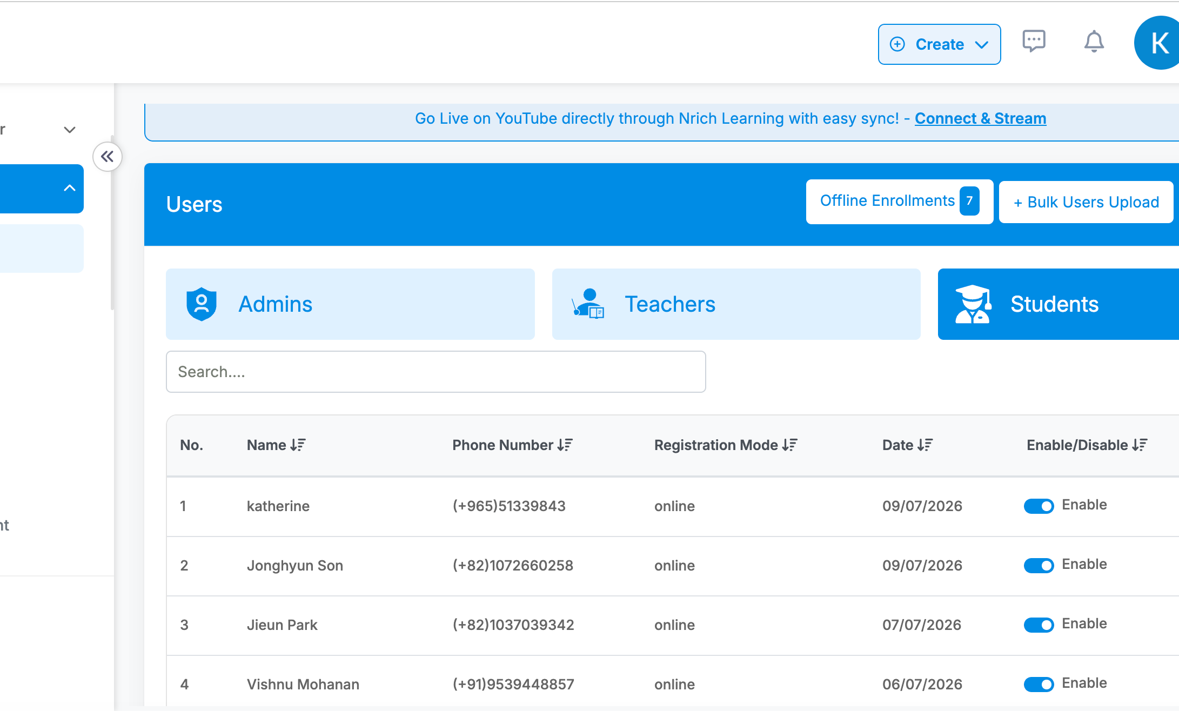
Task: Sort by Enable/Disable column icon
Action: tap(1140, 445)
